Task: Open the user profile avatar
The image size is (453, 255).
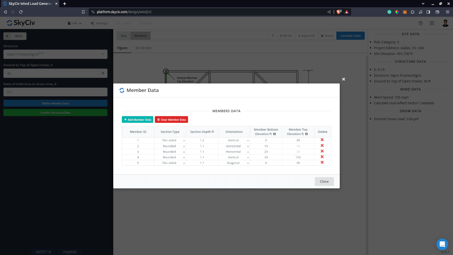Action: click(x=445, y=23)
